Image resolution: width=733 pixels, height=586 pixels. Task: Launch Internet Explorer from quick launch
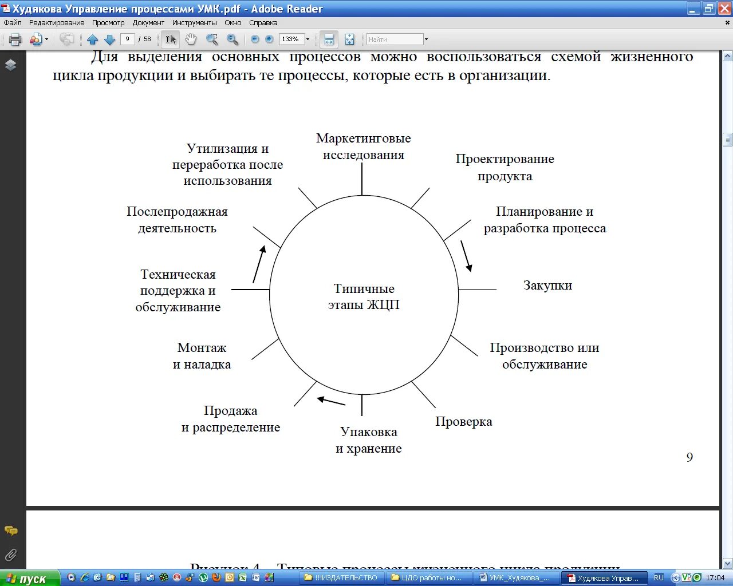pos(85,578)
